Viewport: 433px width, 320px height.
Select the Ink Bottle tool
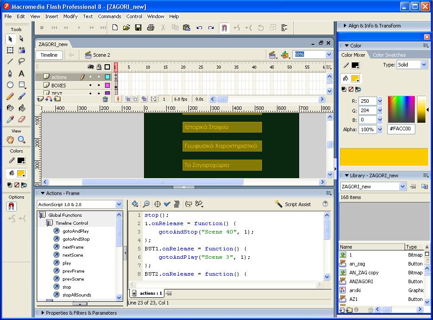pyautogui.click(x=10, y=108)
